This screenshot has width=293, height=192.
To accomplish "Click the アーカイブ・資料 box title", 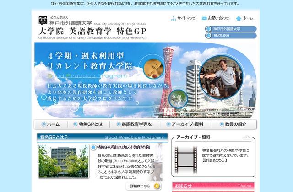I will (x=193, y=138).
